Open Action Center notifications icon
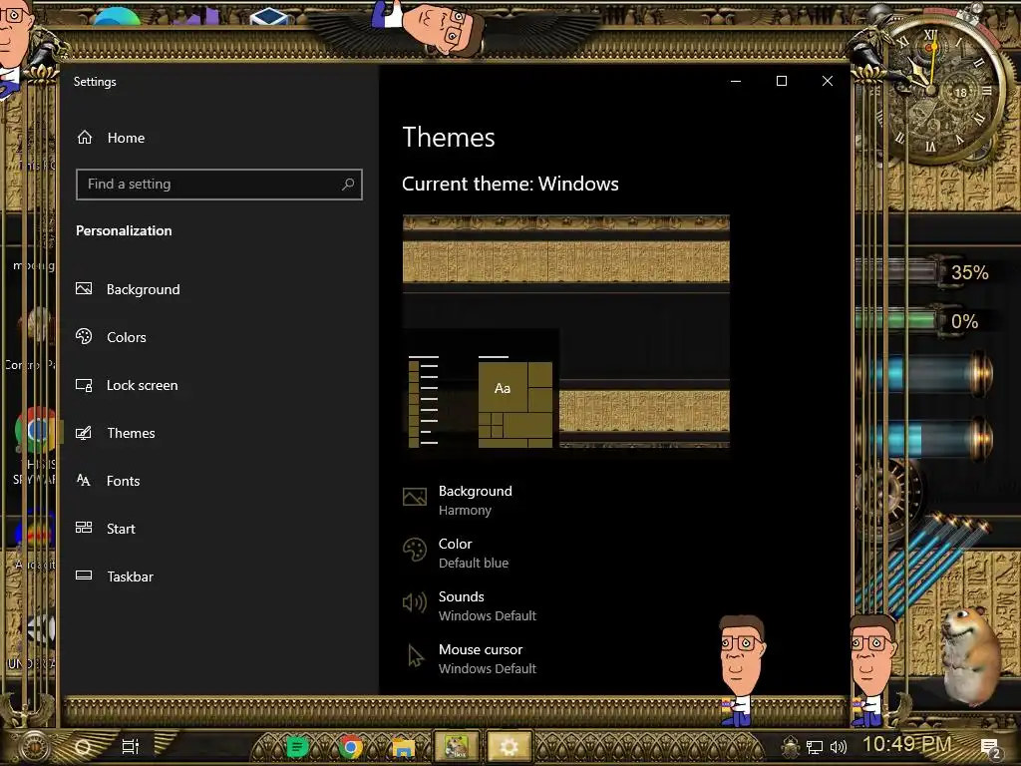The width and height of the screenshot is (1021, 766). coord(990,748)
